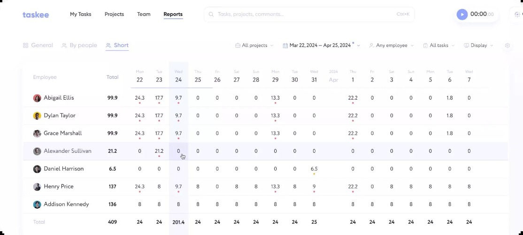Image resolution: width=523 pixels, height=235 pixels.
Task: Click Henry Price's 9 cell on the 31st
Action: point(314,186)
